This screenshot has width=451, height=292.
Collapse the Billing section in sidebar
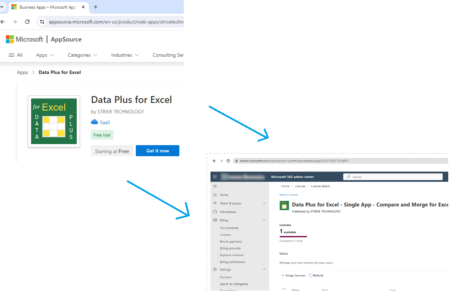(x=264, y=220)
